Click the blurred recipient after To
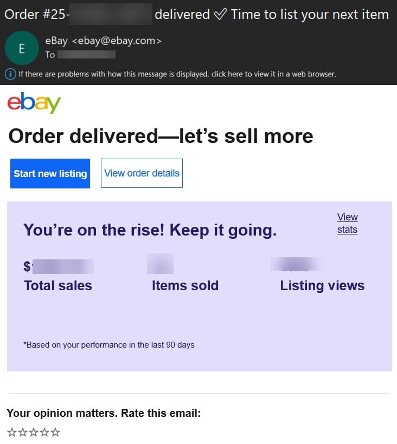Image resolution: width=397 pixels, height=444 pixels. 86,55
